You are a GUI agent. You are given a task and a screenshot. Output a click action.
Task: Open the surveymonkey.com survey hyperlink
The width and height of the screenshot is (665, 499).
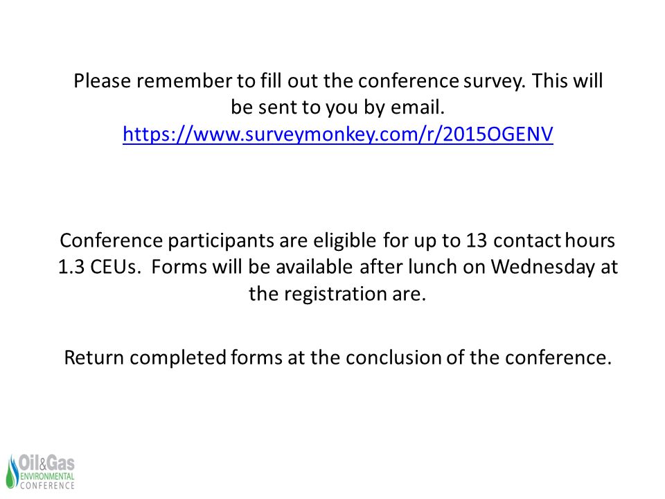click(x=338, y=134)
